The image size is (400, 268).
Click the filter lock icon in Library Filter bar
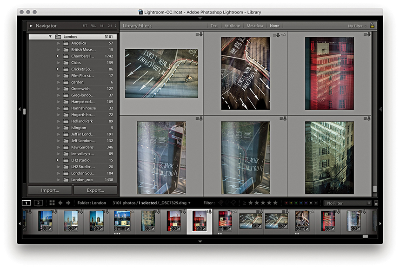pos(372,26)
